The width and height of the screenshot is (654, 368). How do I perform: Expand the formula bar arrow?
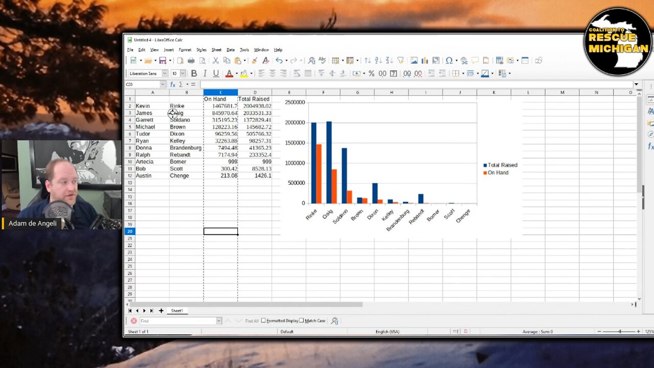pos(636,84)
